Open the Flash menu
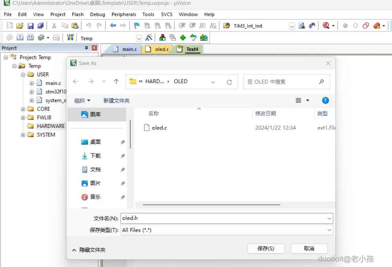 pos(78,14)
